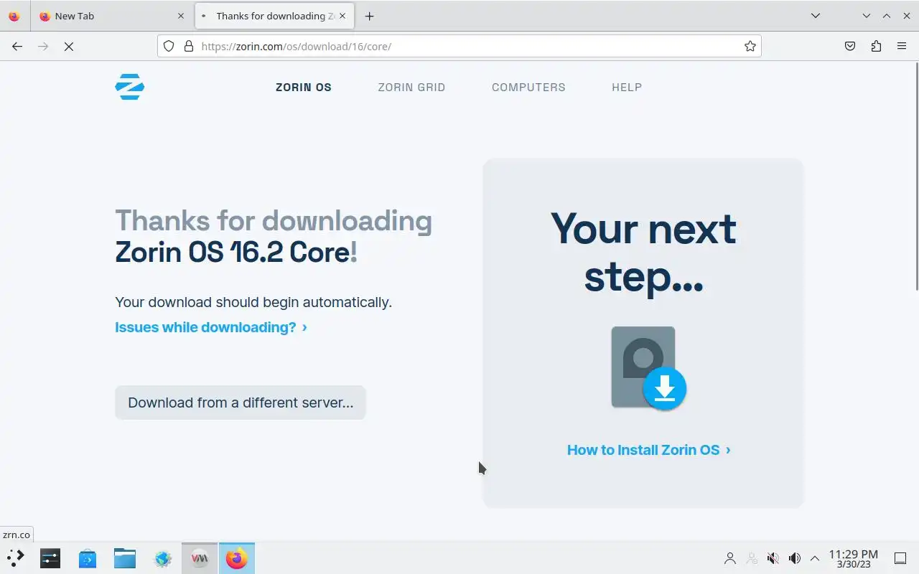Open the Firefox hamburger menu
The width and height of the screenshot is (919, 574).
[902, 46]
